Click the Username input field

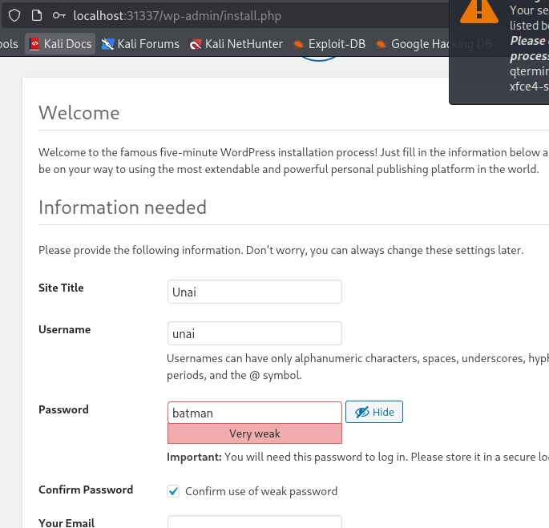[255, 333]
